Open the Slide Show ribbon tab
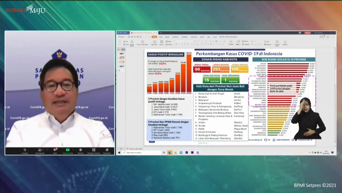 (x=194, y=37)
